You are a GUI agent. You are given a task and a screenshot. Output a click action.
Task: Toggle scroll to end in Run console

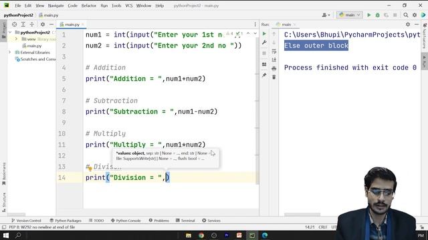(274, 59)
